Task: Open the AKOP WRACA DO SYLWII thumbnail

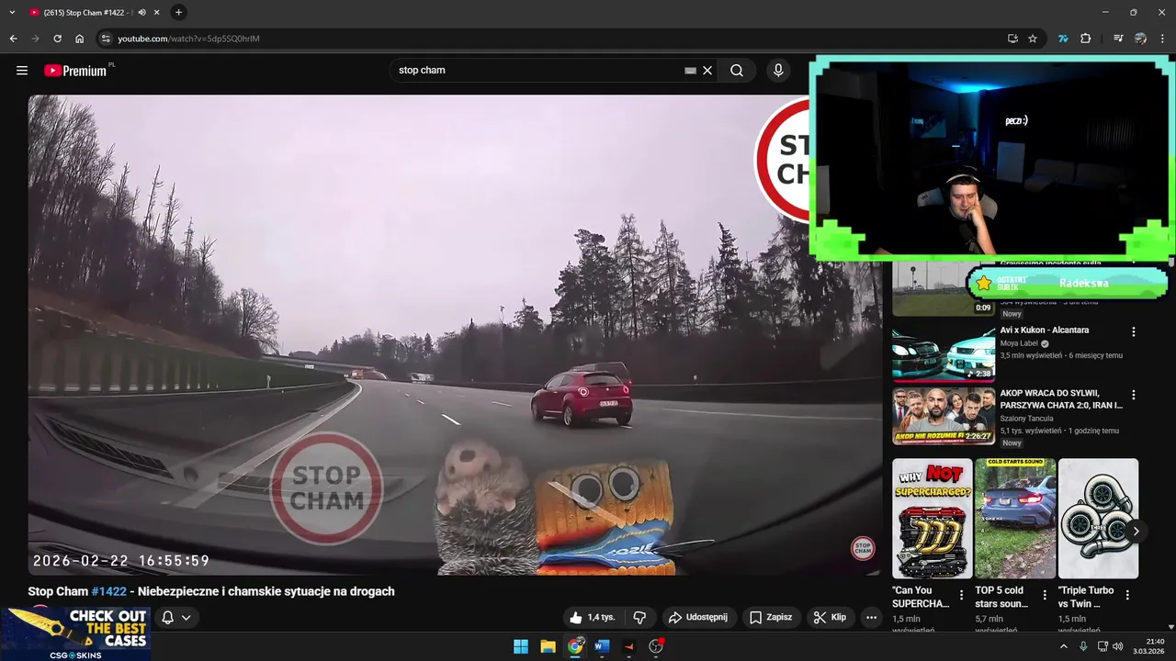Action: point(944,416)
